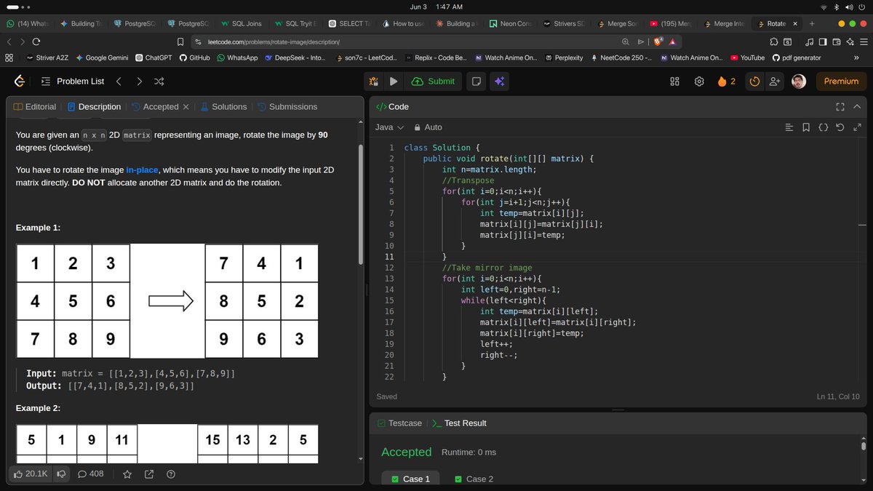Screen dimensions: 873x491
Task: Bookmark the code with bookmark icon
Action: tap(806, 127)
